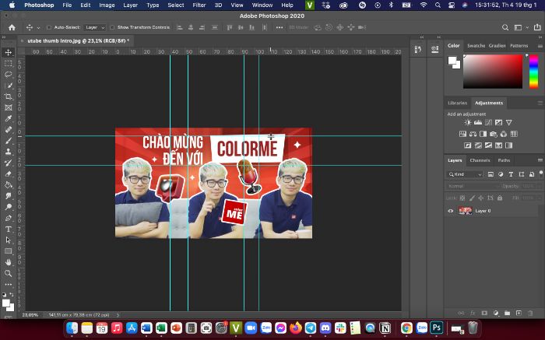Go to the Home screen icon
Screen dimensions: 545x340
[12, 27]
